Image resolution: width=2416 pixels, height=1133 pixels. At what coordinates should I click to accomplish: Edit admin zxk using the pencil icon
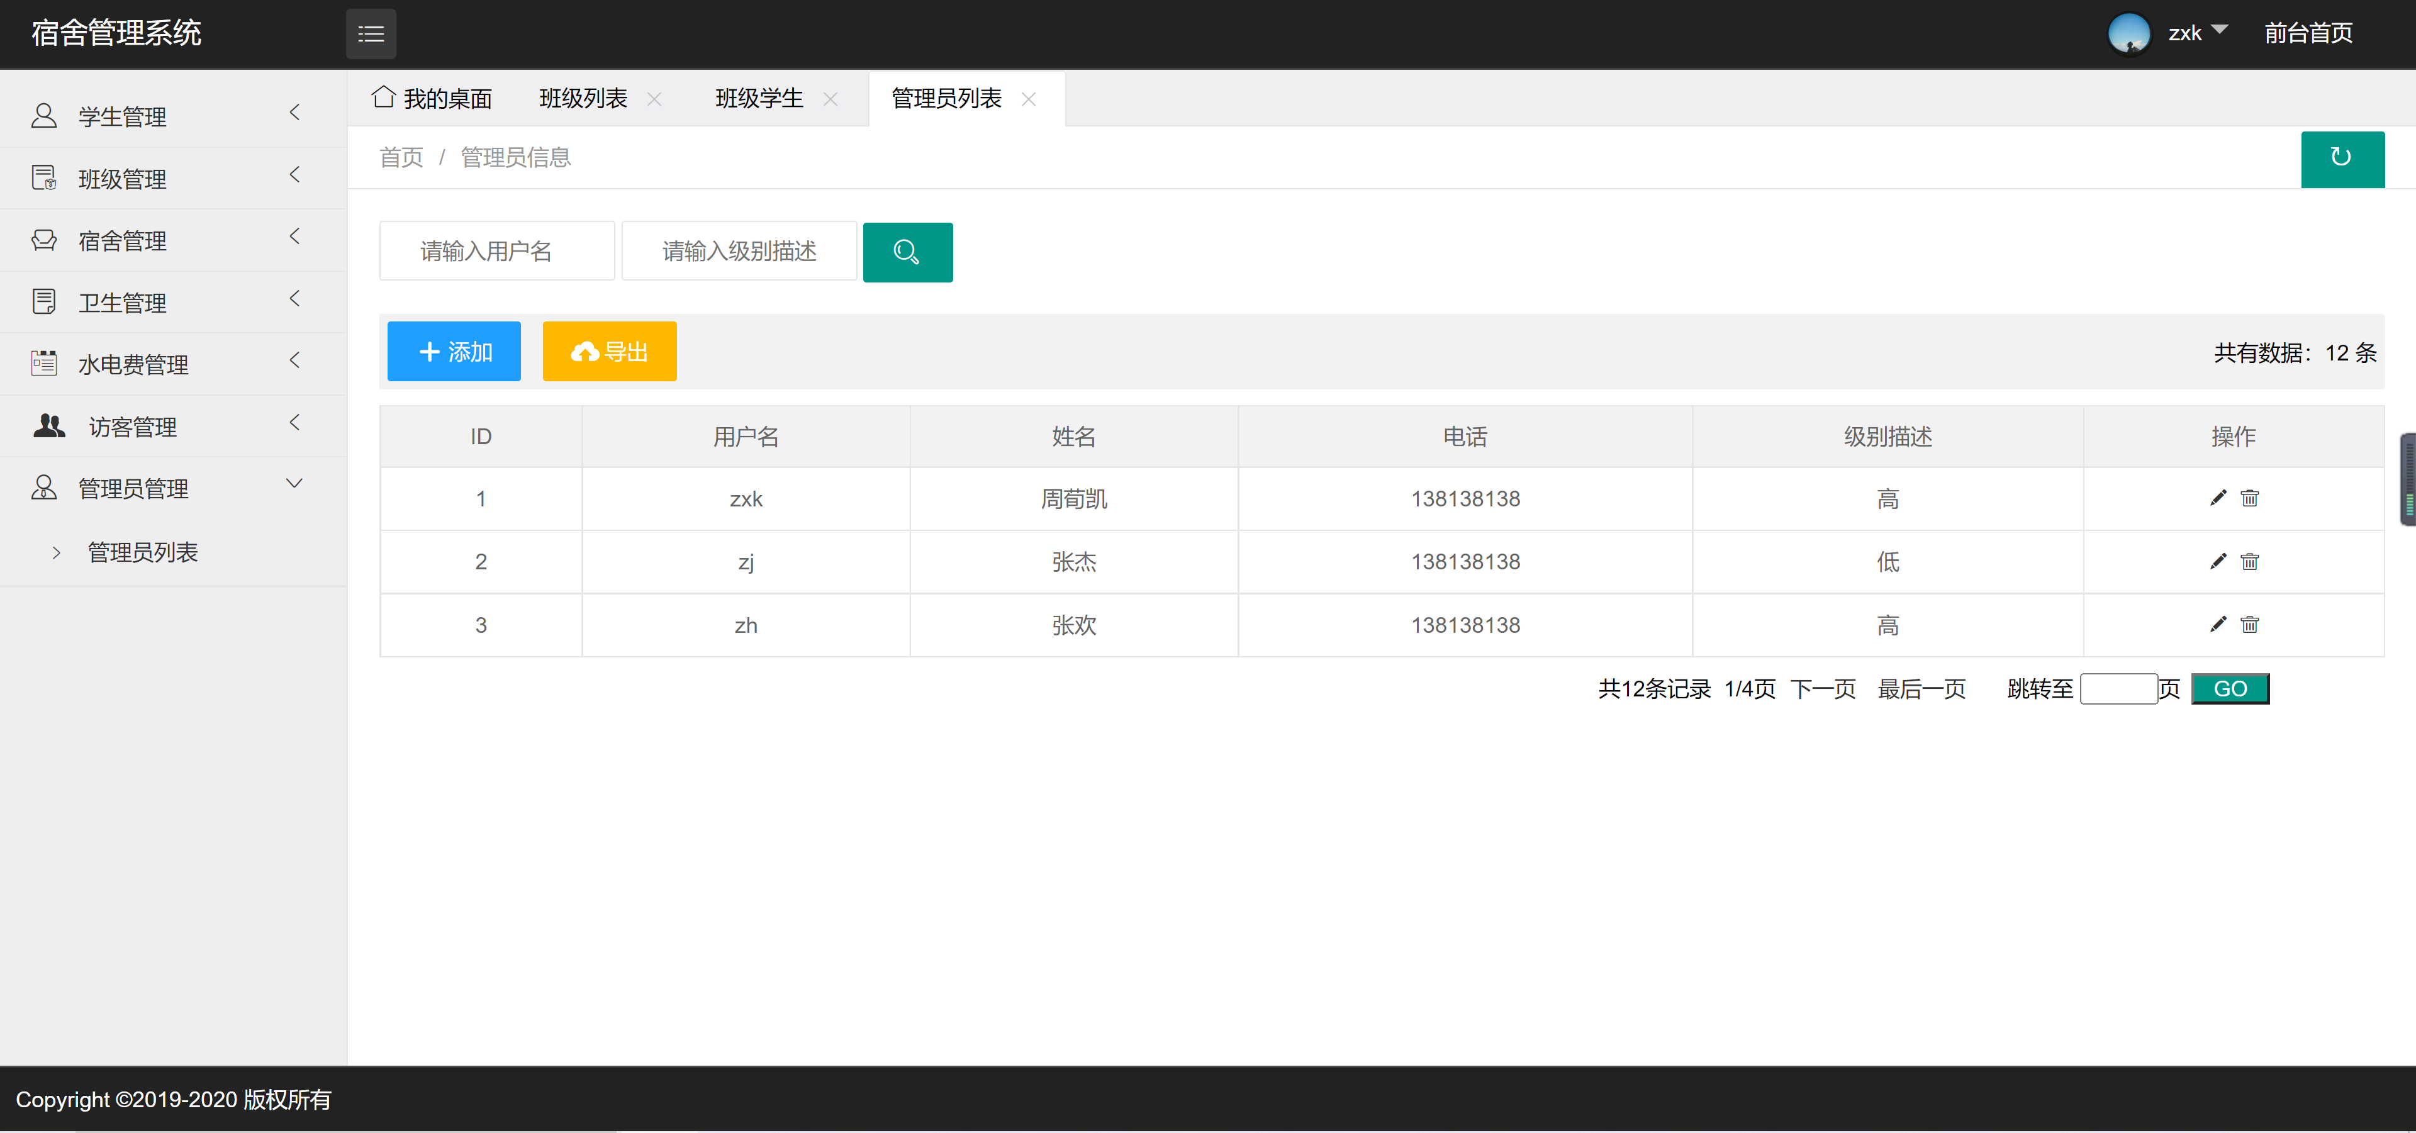point(2218,498)
